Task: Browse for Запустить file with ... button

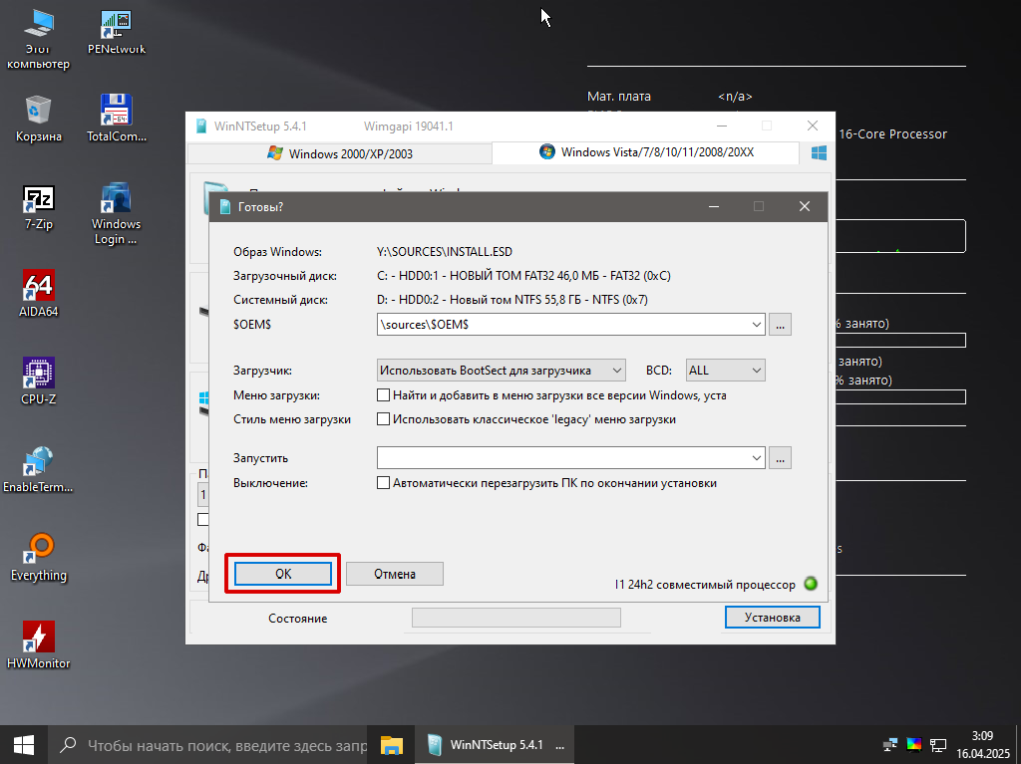Action: pyautogui.click(x=780, y=457)
